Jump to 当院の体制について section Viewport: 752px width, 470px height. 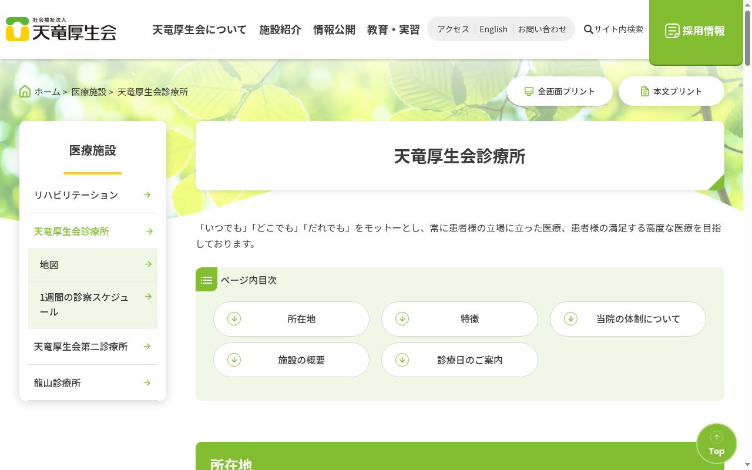(x=628, y=319)
